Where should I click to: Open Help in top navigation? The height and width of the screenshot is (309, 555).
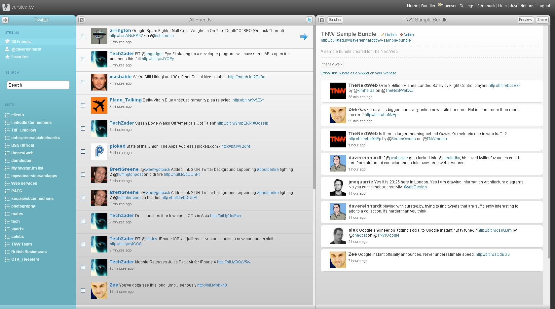(502, 6)
